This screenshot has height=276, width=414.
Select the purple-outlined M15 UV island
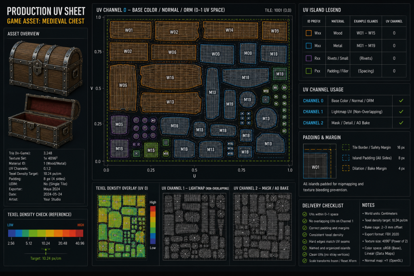tap(119, 149)
